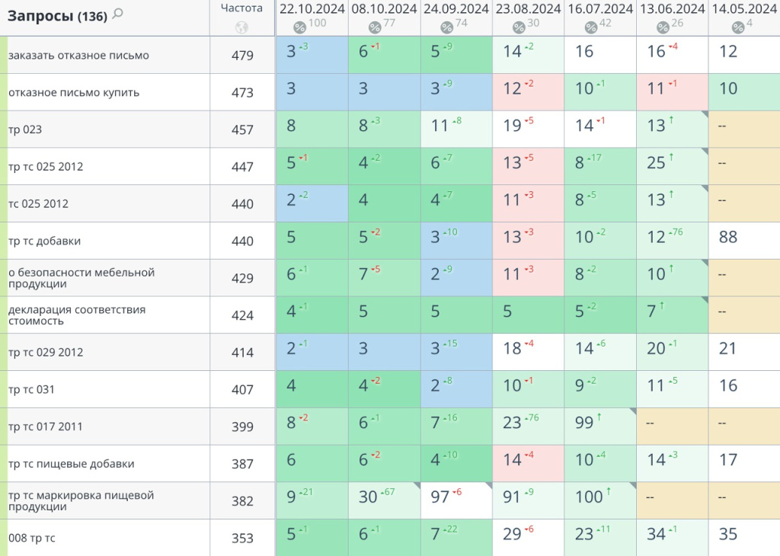The height and width of the screenshot is (556, 780).
Task: Click the percent icon under 13.06.2024
Action: (663, 27)
